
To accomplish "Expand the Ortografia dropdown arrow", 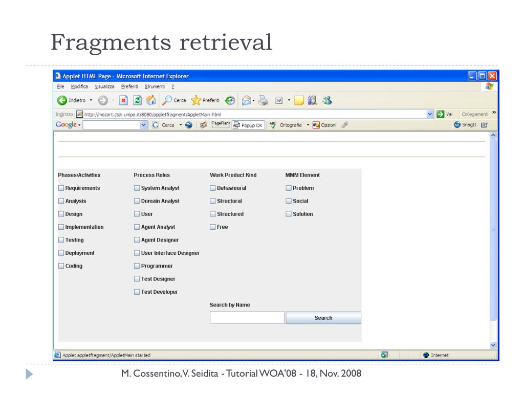I will point(308,125).
